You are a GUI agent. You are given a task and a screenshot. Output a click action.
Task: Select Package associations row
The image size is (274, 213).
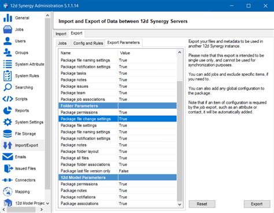coord(117,204)
